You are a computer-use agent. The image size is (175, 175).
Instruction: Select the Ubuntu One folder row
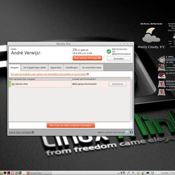tap(70, 84)
